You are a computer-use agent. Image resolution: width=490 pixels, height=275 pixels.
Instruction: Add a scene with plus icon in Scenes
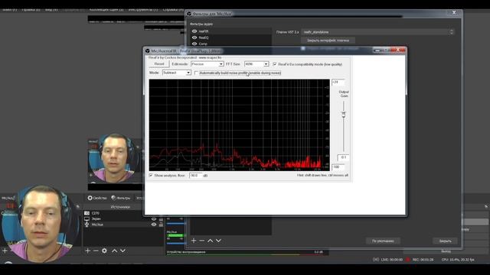pyautogui.click(x=5, y=251)
